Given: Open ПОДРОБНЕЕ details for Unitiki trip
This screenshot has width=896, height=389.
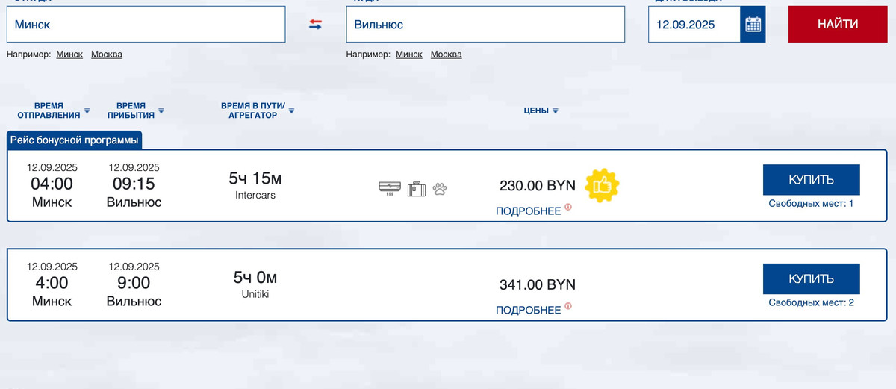Looking at the screenshot, I should (528, 311).
